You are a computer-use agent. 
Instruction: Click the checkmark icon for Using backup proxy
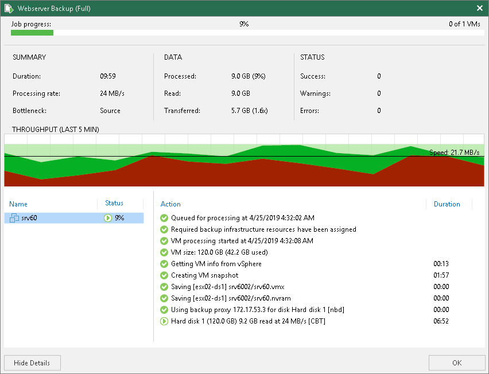click(x=164, y=310)
